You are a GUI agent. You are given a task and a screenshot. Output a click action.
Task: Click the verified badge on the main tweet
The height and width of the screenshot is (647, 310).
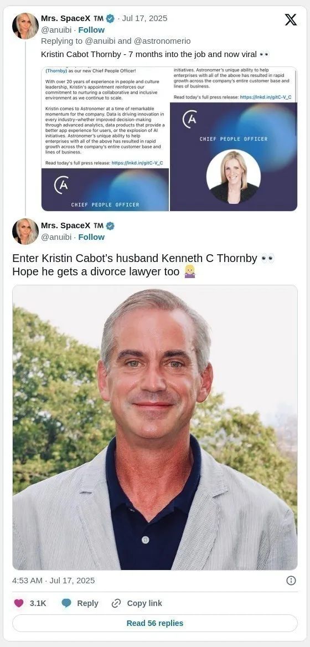[x=110, y=225]
